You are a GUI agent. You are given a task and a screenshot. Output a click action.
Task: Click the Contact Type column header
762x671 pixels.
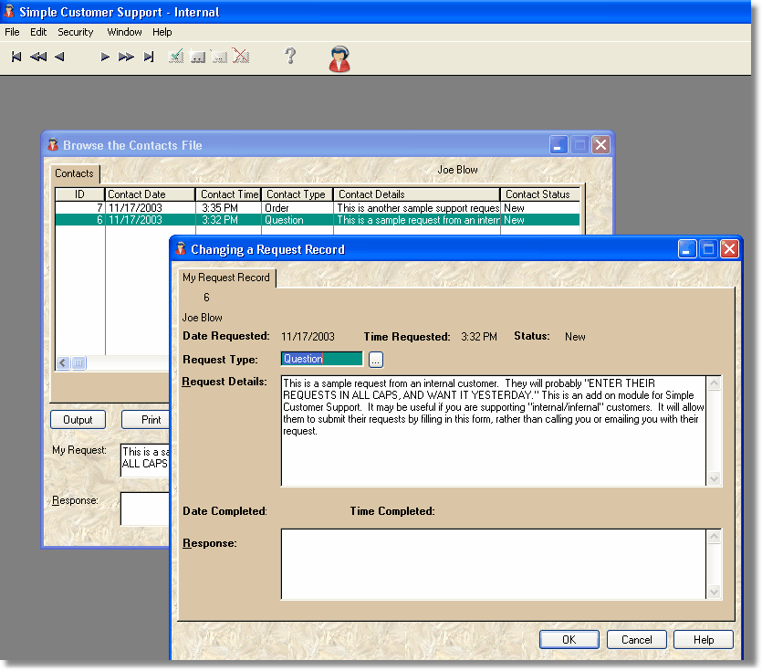pyautogui.click(x=297, y=194)
